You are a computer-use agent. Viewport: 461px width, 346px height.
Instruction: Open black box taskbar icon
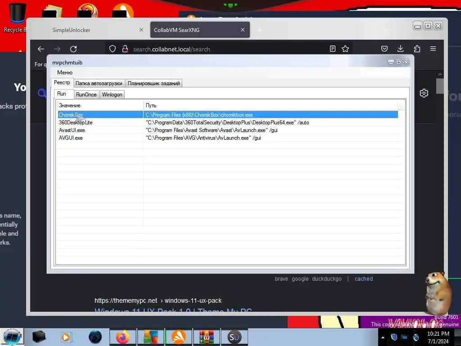[x=39, y=337]
